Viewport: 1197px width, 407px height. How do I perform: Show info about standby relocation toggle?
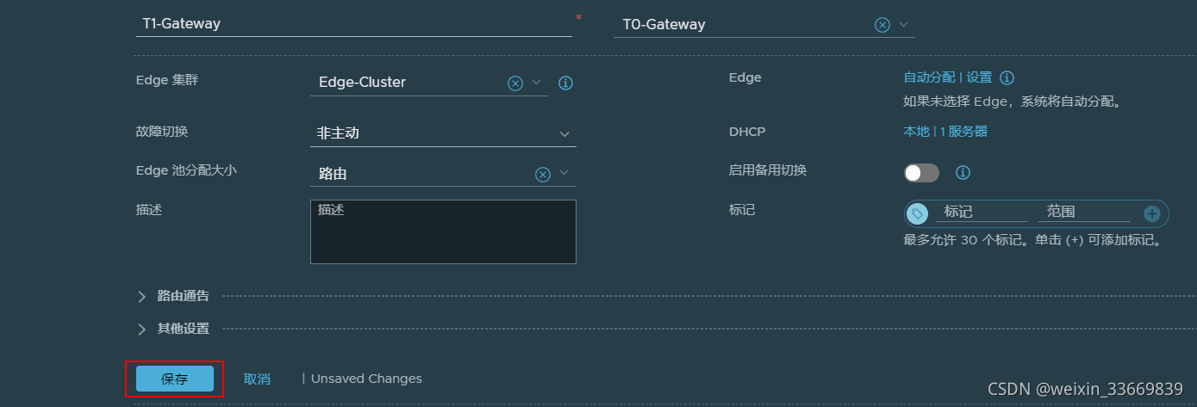point(963,173)
